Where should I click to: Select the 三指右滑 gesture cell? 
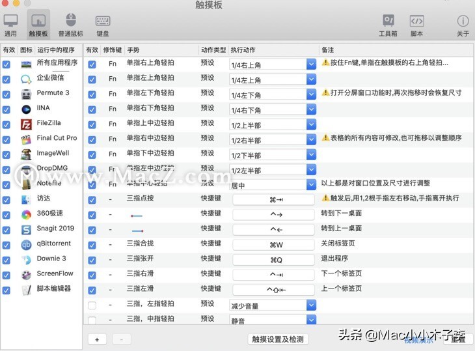pos(140,274)
